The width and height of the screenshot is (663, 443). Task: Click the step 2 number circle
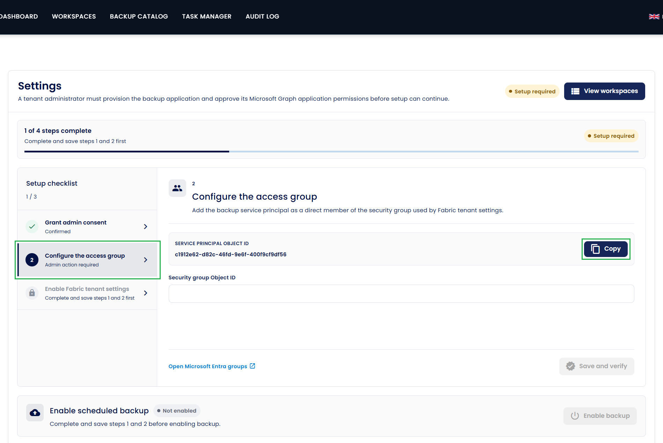32,260
